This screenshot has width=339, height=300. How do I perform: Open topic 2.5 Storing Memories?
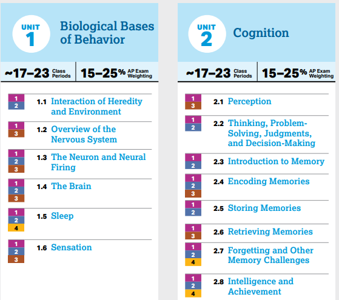[264, 208]
